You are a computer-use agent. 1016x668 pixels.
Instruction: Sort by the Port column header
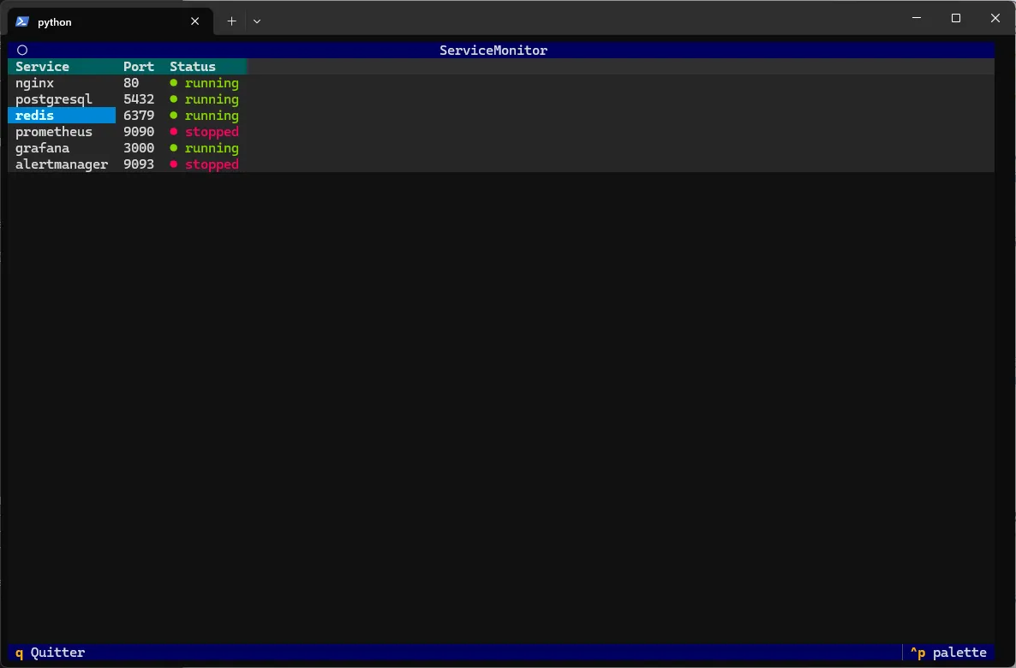(x=137, y=66)
